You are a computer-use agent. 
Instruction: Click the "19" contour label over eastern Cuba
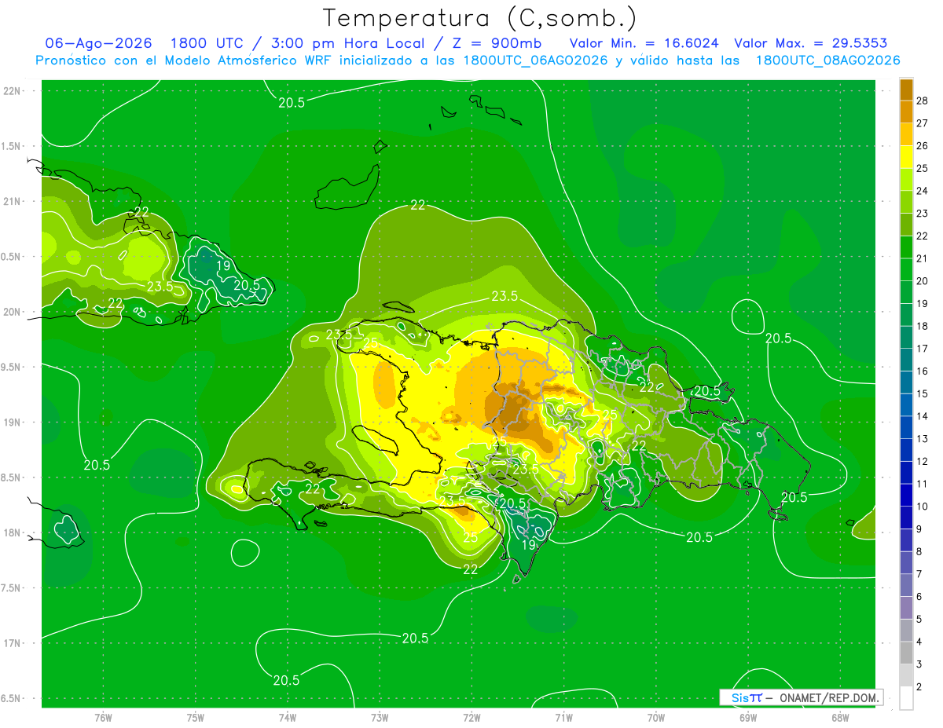point(223,266)
